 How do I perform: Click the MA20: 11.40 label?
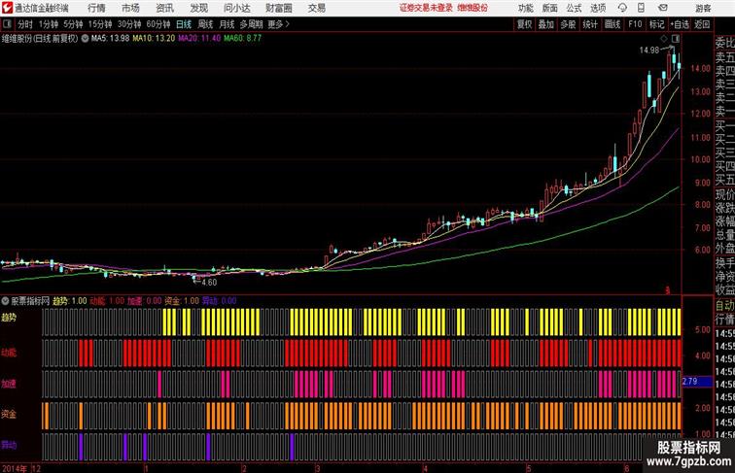point(199,39)
